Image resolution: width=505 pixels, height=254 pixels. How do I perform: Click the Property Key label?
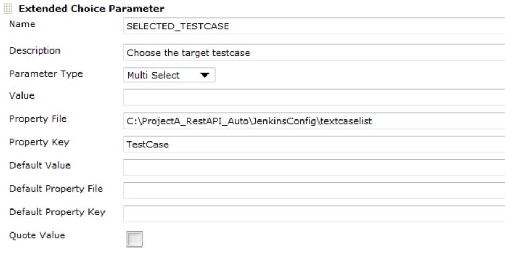coord(39,142)
